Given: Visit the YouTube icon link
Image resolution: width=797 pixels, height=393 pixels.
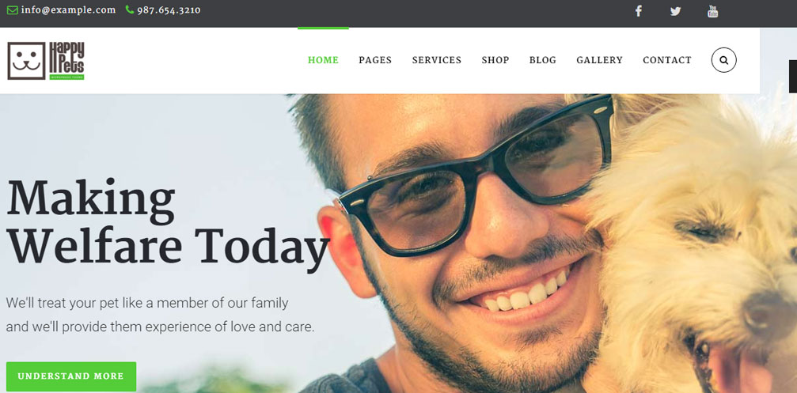Looking at the screenshot, I should pos(713,10).
